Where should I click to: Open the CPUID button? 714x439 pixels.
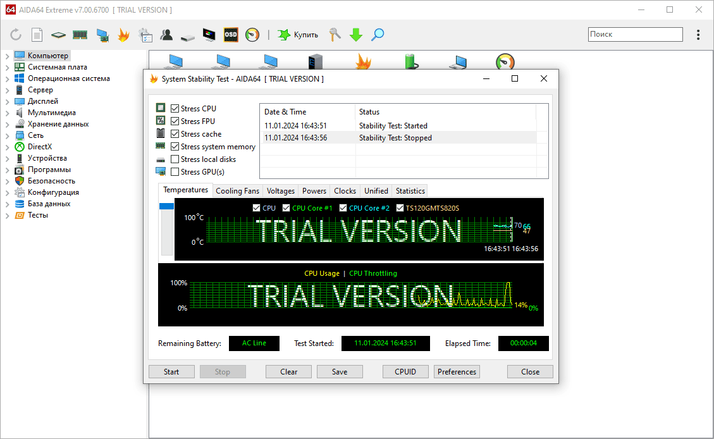coord(405,371)
